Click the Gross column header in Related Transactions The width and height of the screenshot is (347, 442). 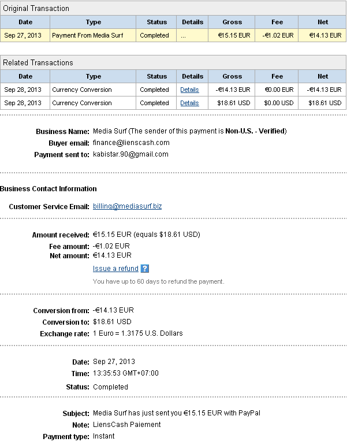pos(232,76)
